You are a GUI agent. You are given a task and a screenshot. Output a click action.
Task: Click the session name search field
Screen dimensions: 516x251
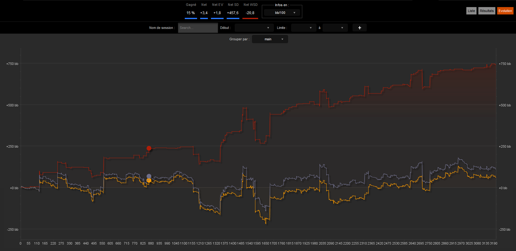(198, 28)
